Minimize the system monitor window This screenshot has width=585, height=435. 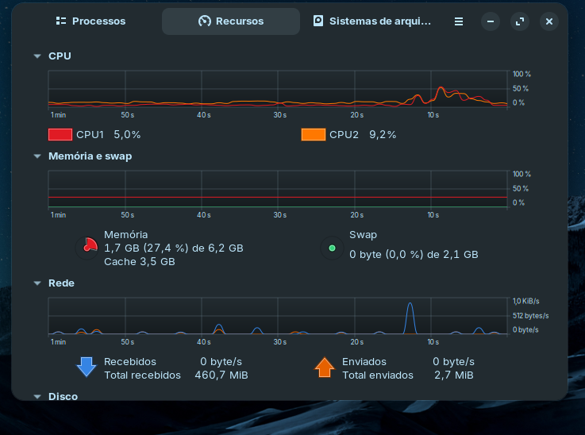491,22
